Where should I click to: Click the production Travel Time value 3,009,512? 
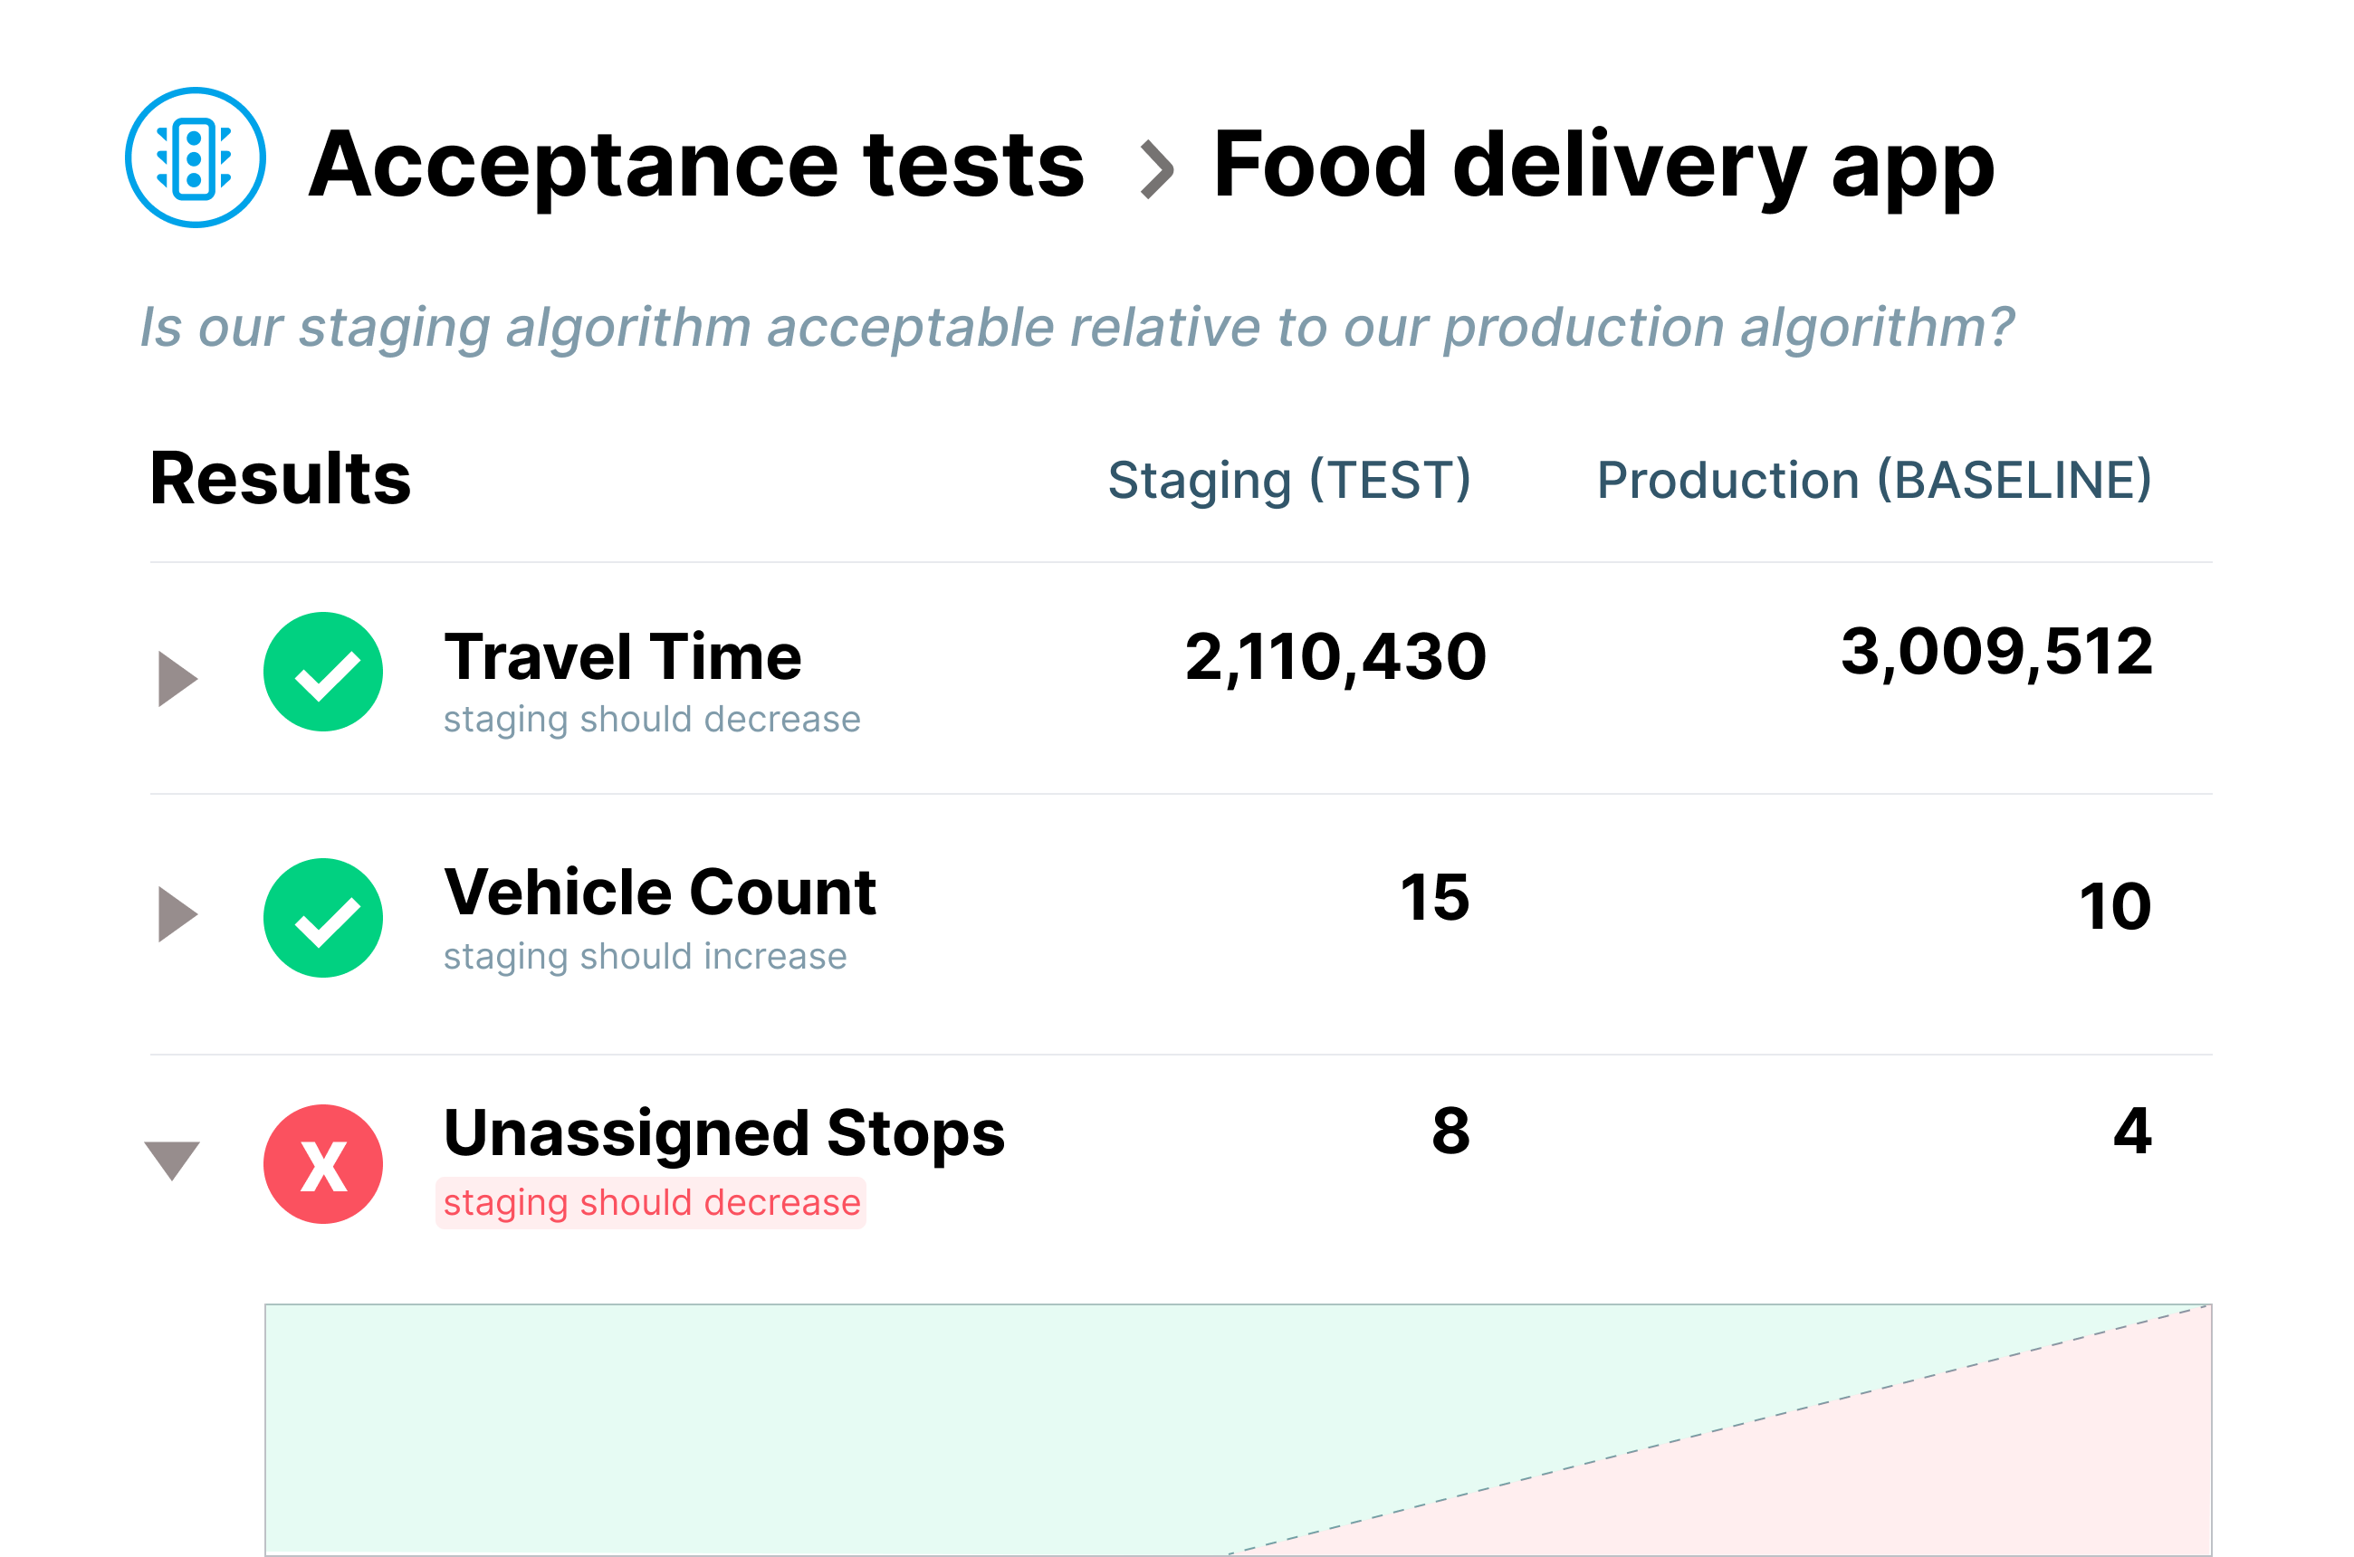point(1995,653)
